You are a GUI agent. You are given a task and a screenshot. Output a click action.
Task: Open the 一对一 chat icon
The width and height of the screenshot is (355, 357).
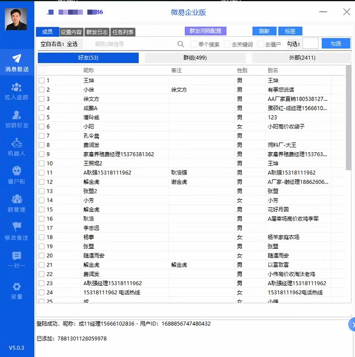point(17,256)
